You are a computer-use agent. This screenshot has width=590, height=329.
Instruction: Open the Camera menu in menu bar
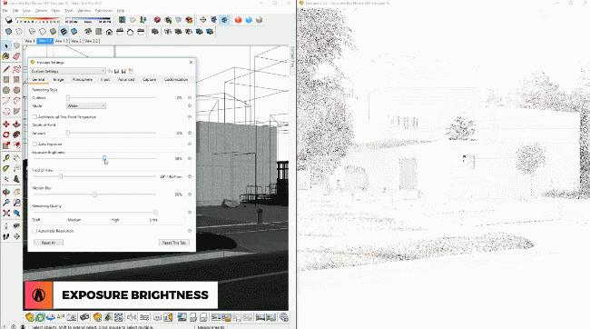point(41,11)
